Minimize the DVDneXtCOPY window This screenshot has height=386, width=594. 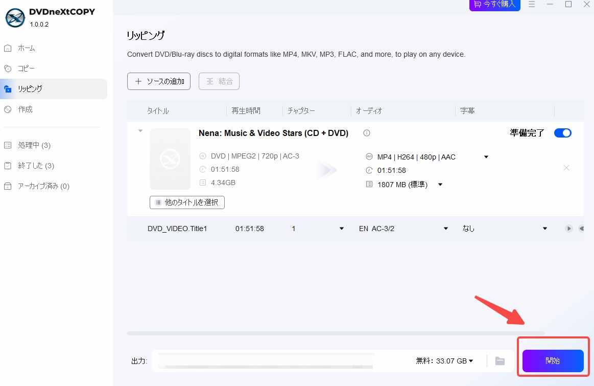[x=550, y=5]
